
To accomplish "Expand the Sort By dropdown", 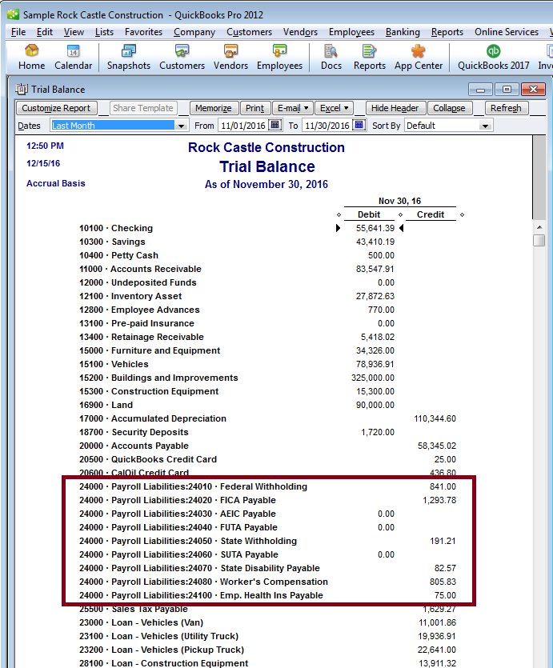I will coord(485,126).
